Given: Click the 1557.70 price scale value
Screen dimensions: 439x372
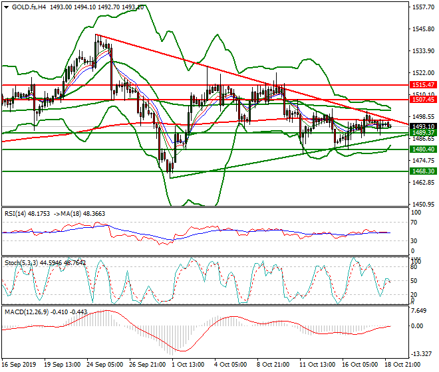Looking at the screenshot, I should pyautogui.click(x=423, y=7).
